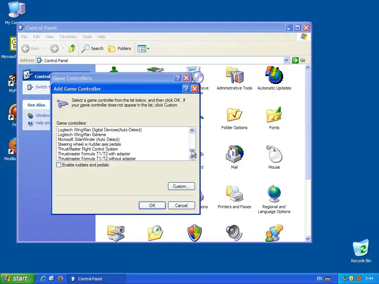The width and height of the screenshot is (379, 284).
Task: Open the Help menu
Action: click(x=101, y=37)
